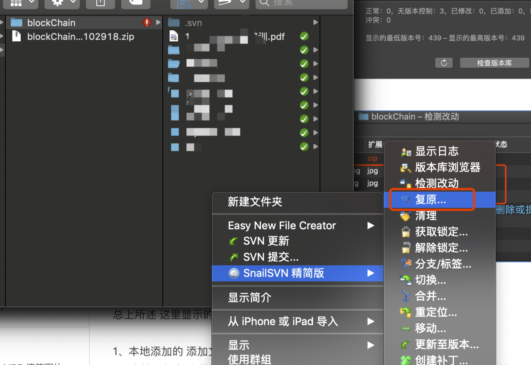Expand the arrow beside the .svn folder

coord(316,22)
